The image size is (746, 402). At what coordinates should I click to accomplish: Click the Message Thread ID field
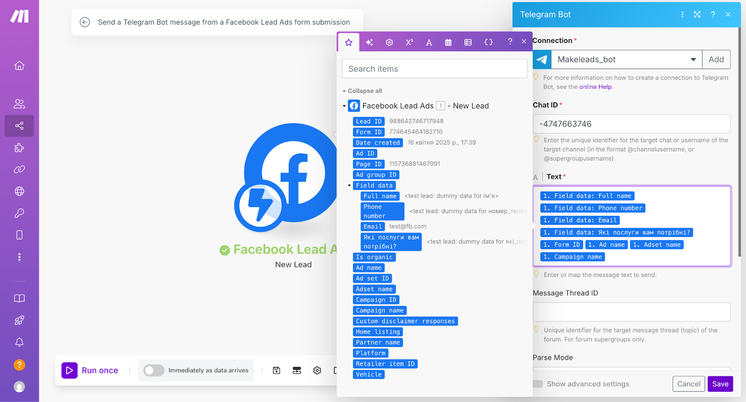(631, 312)
